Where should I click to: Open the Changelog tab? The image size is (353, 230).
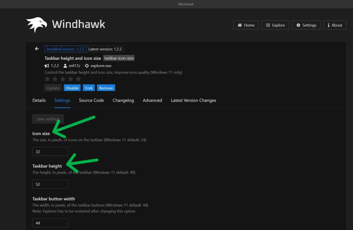coord(123,100)
